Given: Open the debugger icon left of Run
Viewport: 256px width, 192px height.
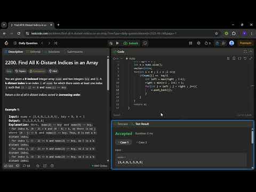Looking at the screenshot, I should [x=111, y=43].
